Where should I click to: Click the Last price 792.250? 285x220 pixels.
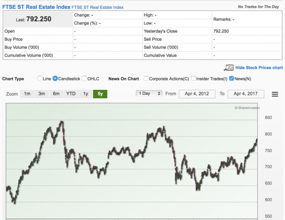point(39,19)
